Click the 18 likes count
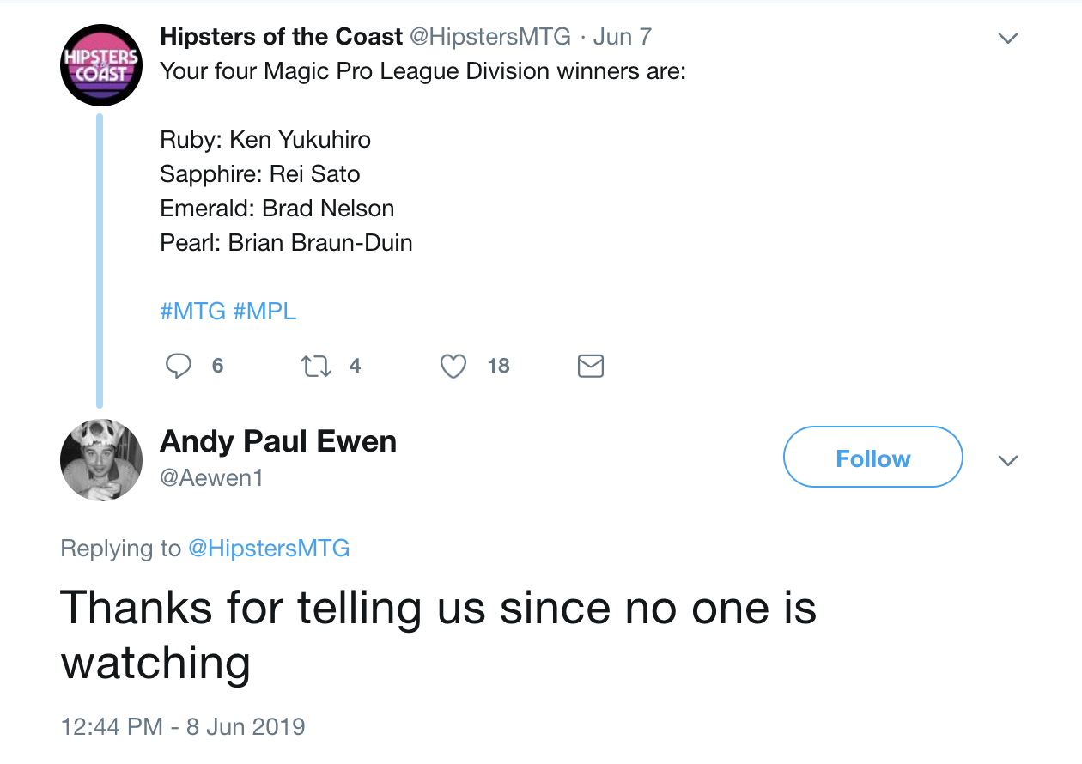The height and width of the screenshot is (764, 1082). coord(498,367)
